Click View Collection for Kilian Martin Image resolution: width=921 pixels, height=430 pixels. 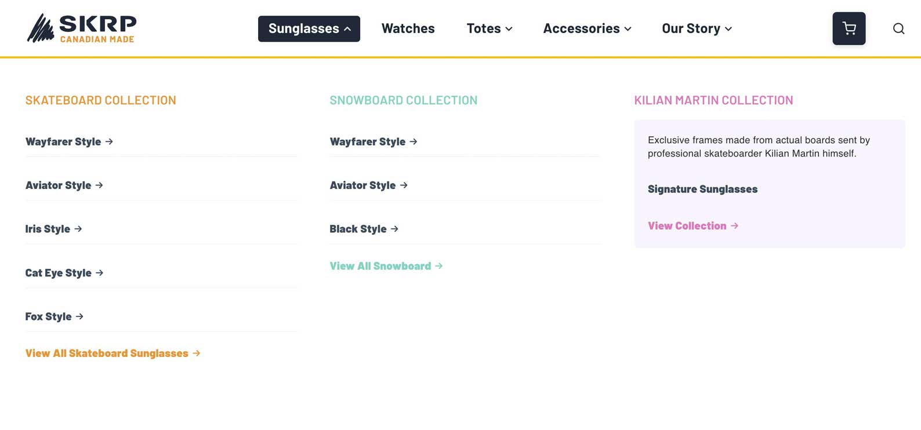(x=693, y=226)
